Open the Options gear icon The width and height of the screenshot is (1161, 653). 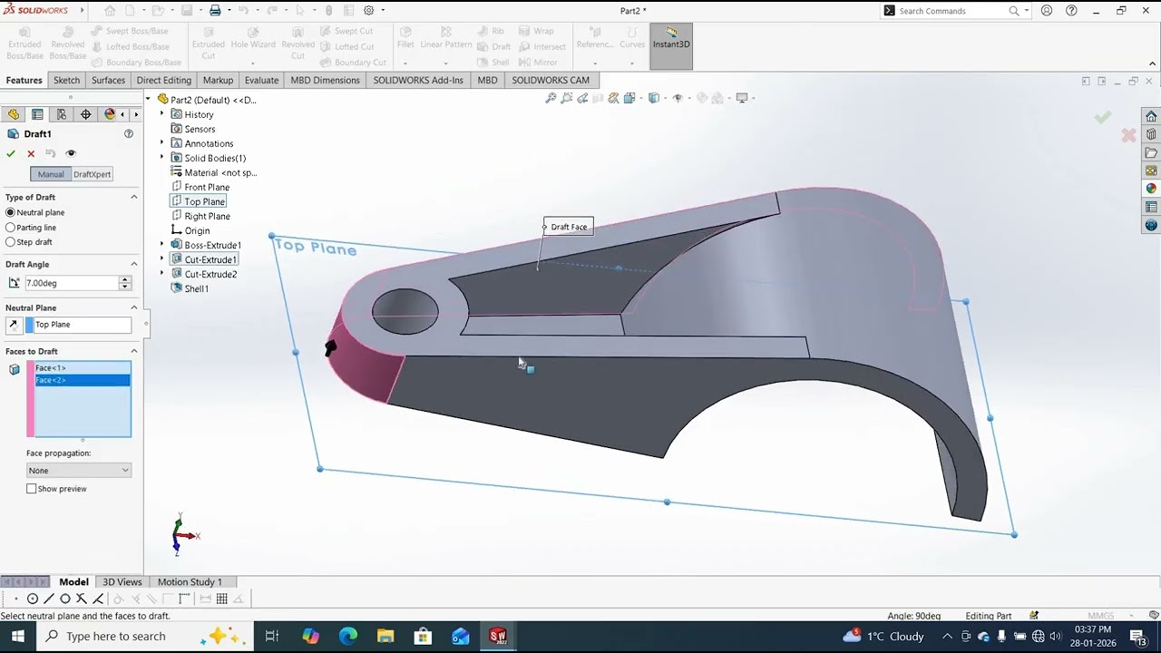(369, 11)
